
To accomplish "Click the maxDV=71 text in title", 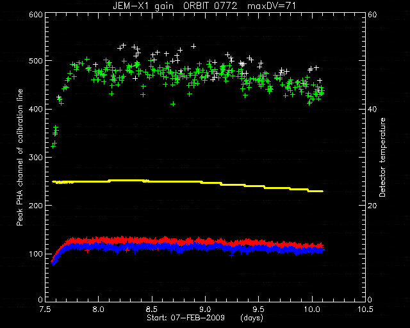I will pyautogui.click(x=272, y=6).
